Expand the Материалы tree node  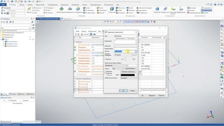coord(1,35)
